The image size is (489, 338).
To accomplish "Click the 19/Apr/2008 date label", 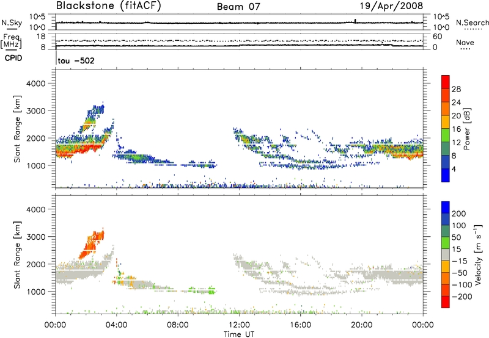I will (391, 6).
